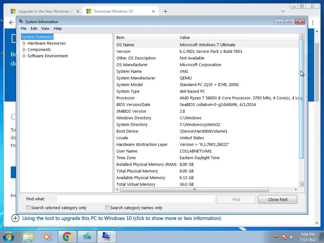
Task: Open Chrome's three-dot menu
Action: [313, 22]
